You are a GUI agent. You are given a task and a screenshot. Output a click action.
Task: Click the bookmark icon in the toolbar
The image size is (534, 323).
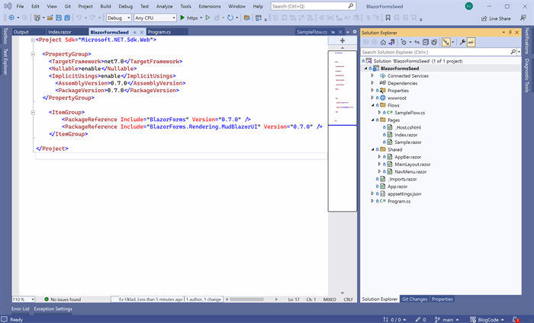tap(388, 18)
